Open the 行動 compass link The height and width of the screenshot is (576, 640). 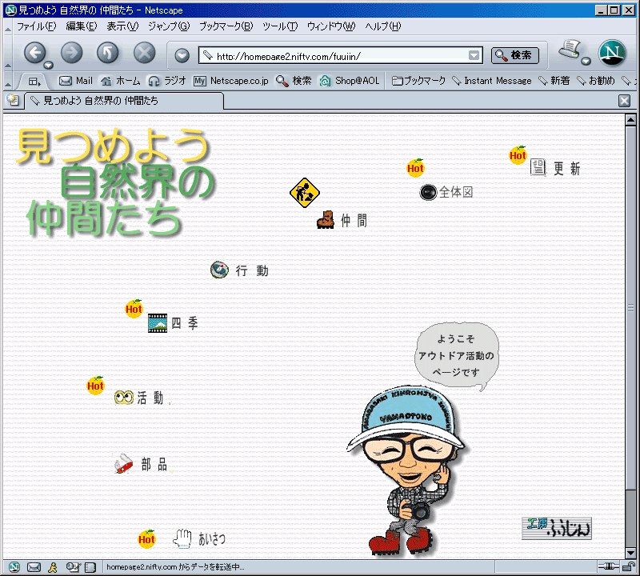coord(239,270)
